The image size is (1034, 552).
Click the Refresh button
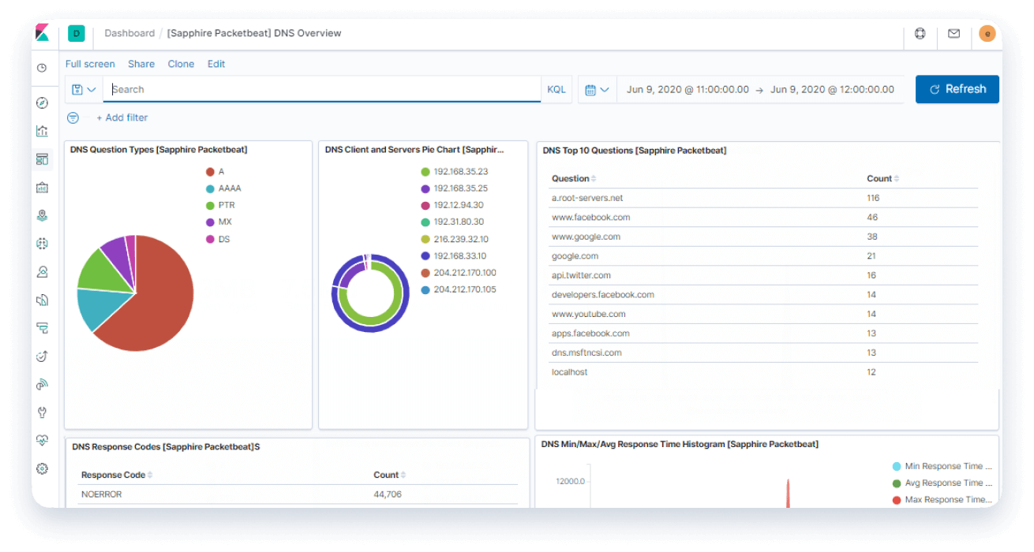(x=957, y=89)
